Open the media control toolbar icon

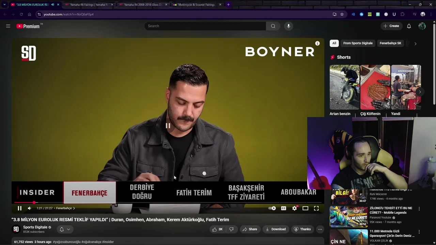pyautogui.click(x=415, y=14)
